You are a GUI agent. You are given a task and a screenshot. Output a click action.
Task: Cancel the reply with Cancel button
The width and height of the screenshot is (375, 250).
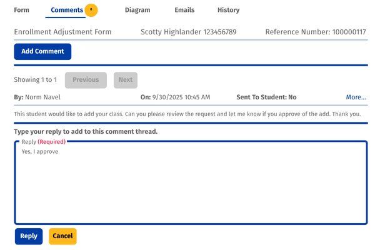62,236
